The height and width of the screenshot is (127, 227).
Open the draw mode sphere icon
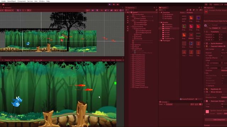pos(87,10)
